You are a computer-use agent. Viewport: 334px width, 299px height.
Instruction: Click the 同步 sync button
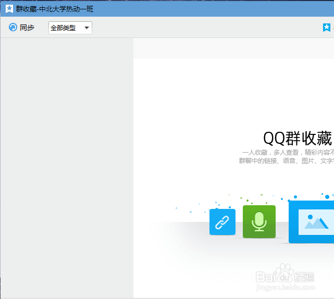(21, 28)
